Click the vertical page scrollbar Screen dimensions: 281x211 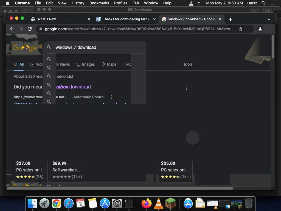click(273, 47)
